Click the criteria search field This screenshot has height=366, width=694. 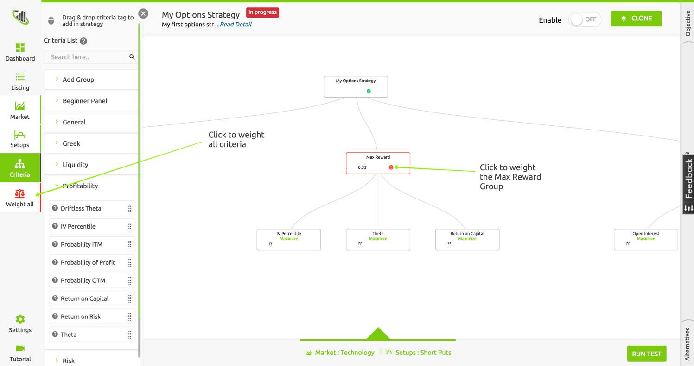click(88, 57)
